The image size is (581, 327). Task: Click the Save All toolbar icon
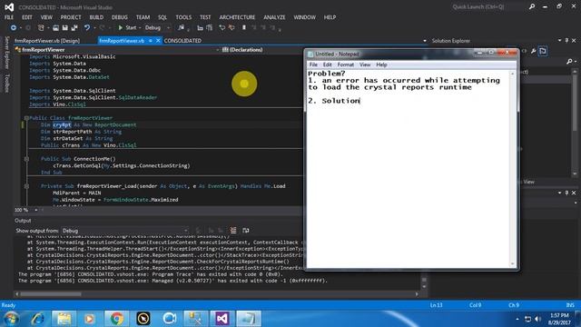pos(74,28)
